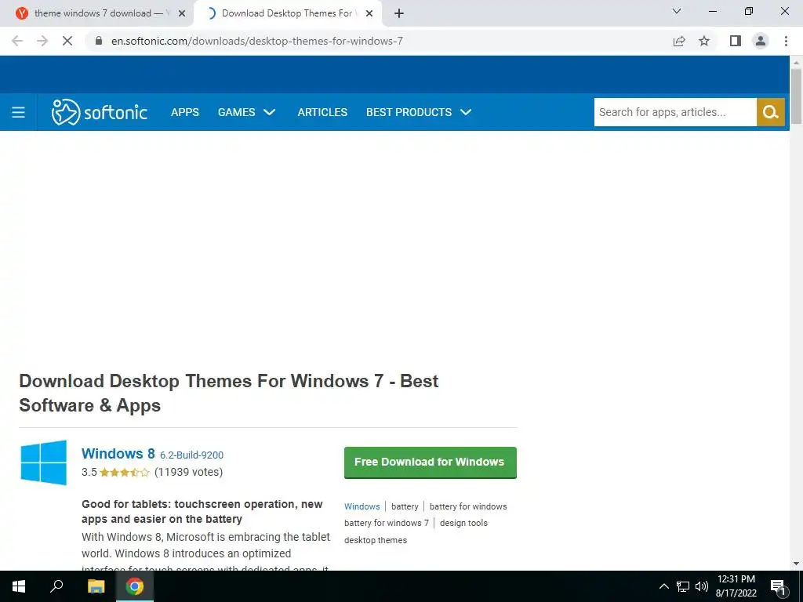Click the orange search magnifier button

coord(770,112)
